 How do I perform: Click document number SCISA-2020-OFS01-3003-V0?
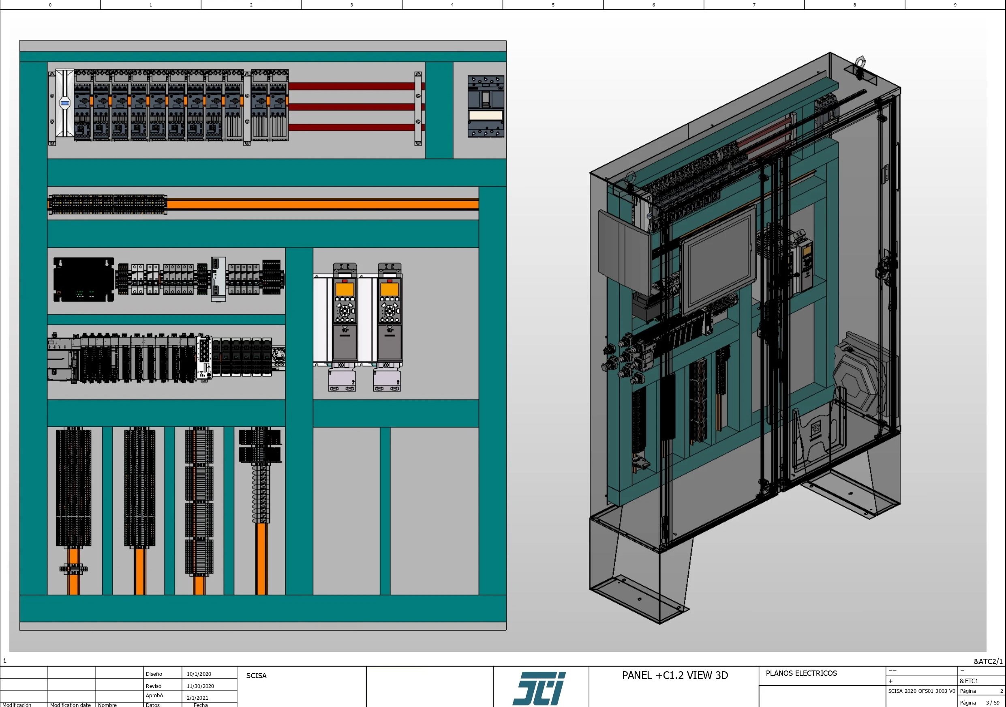(921, 691)
